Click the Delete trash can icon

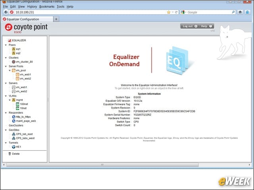(x=10, y=154)
